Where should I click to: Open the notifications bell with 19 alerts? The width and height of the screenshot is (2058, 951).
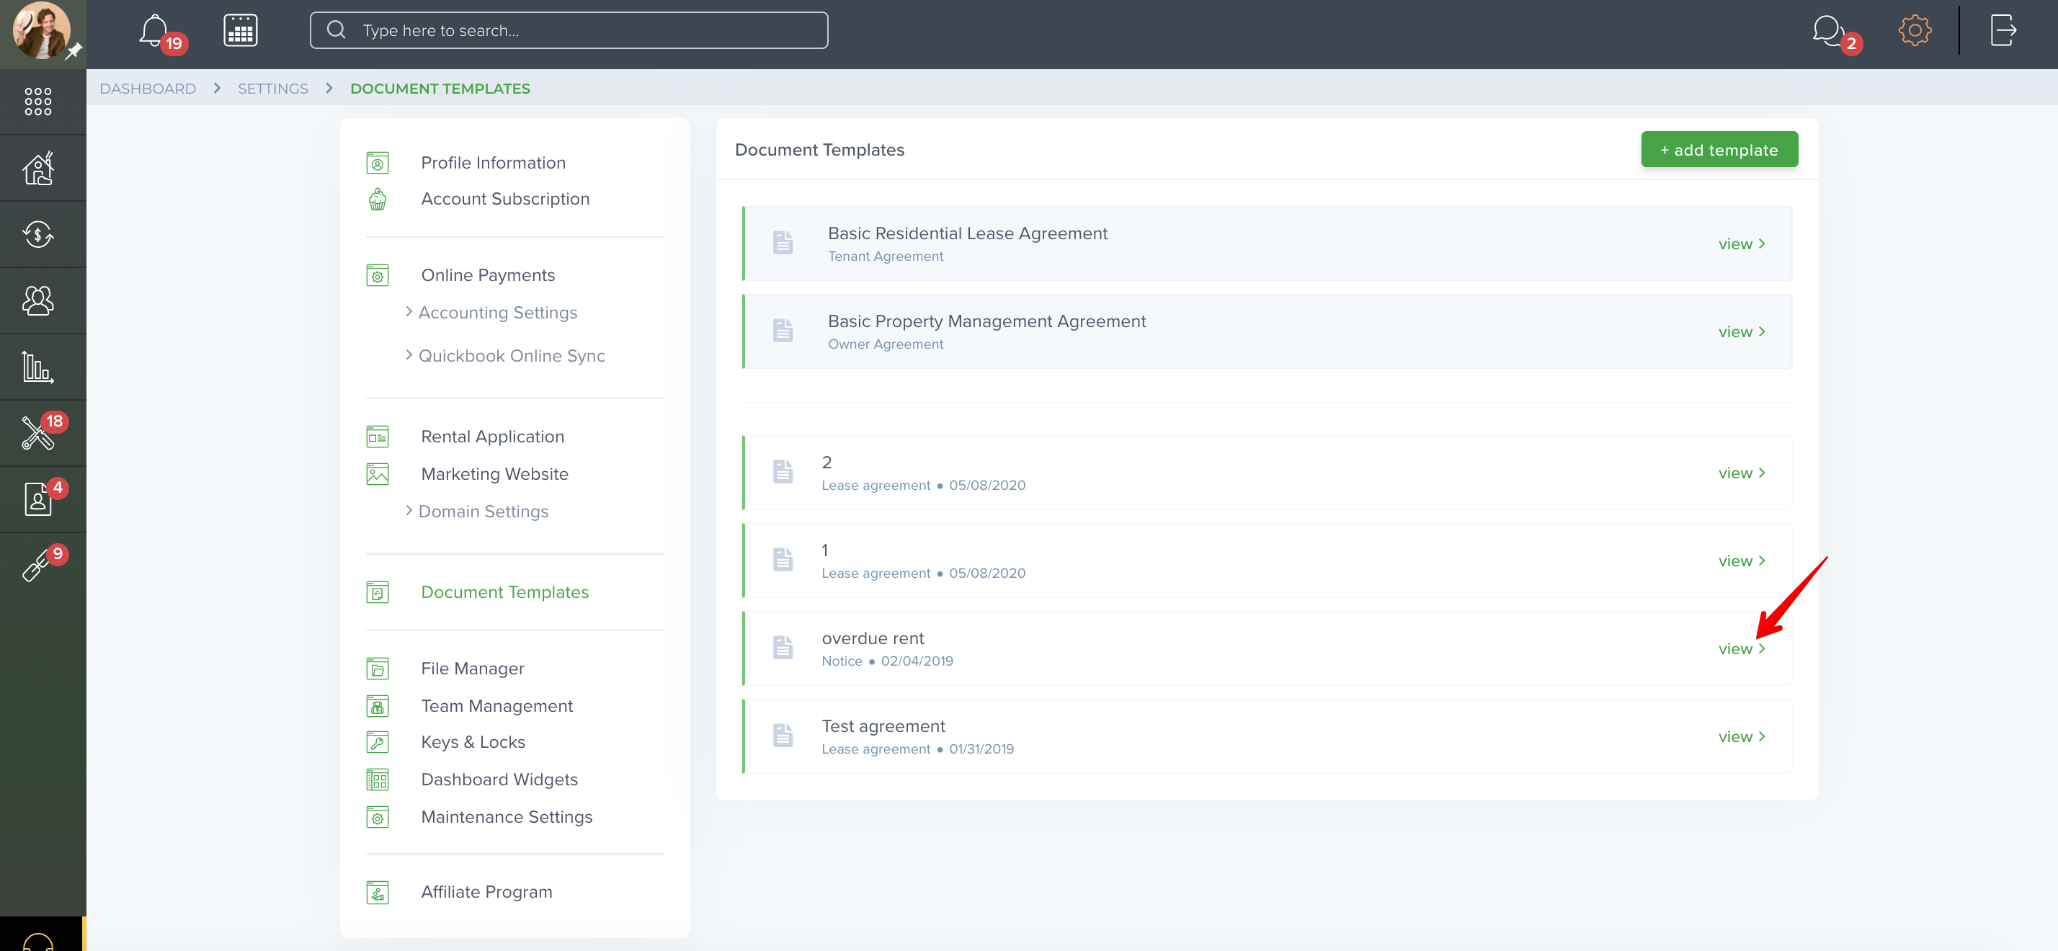tap(154, 31)
